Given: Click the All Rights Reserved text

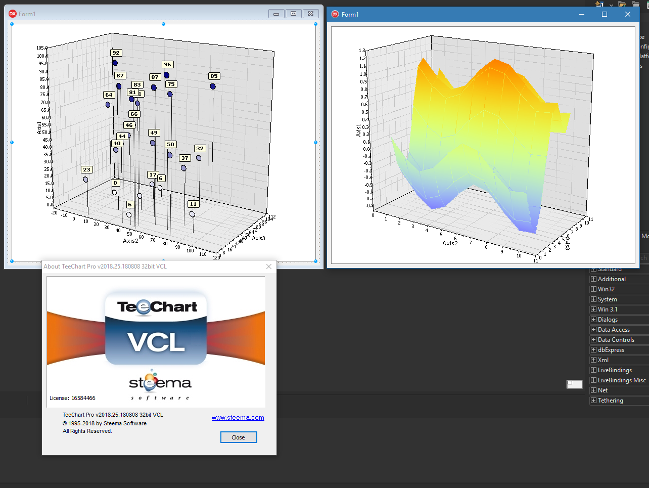Looking at the screenshot, I should 87,431.
